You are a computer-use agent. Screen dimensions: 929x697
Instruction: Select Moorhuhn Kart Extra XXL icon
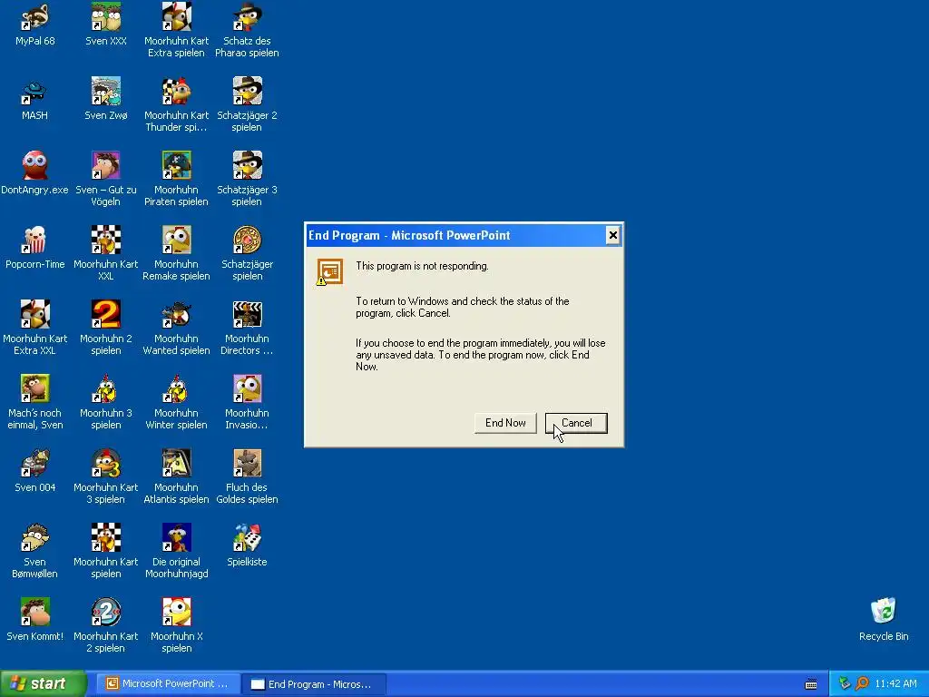(35, 314)
